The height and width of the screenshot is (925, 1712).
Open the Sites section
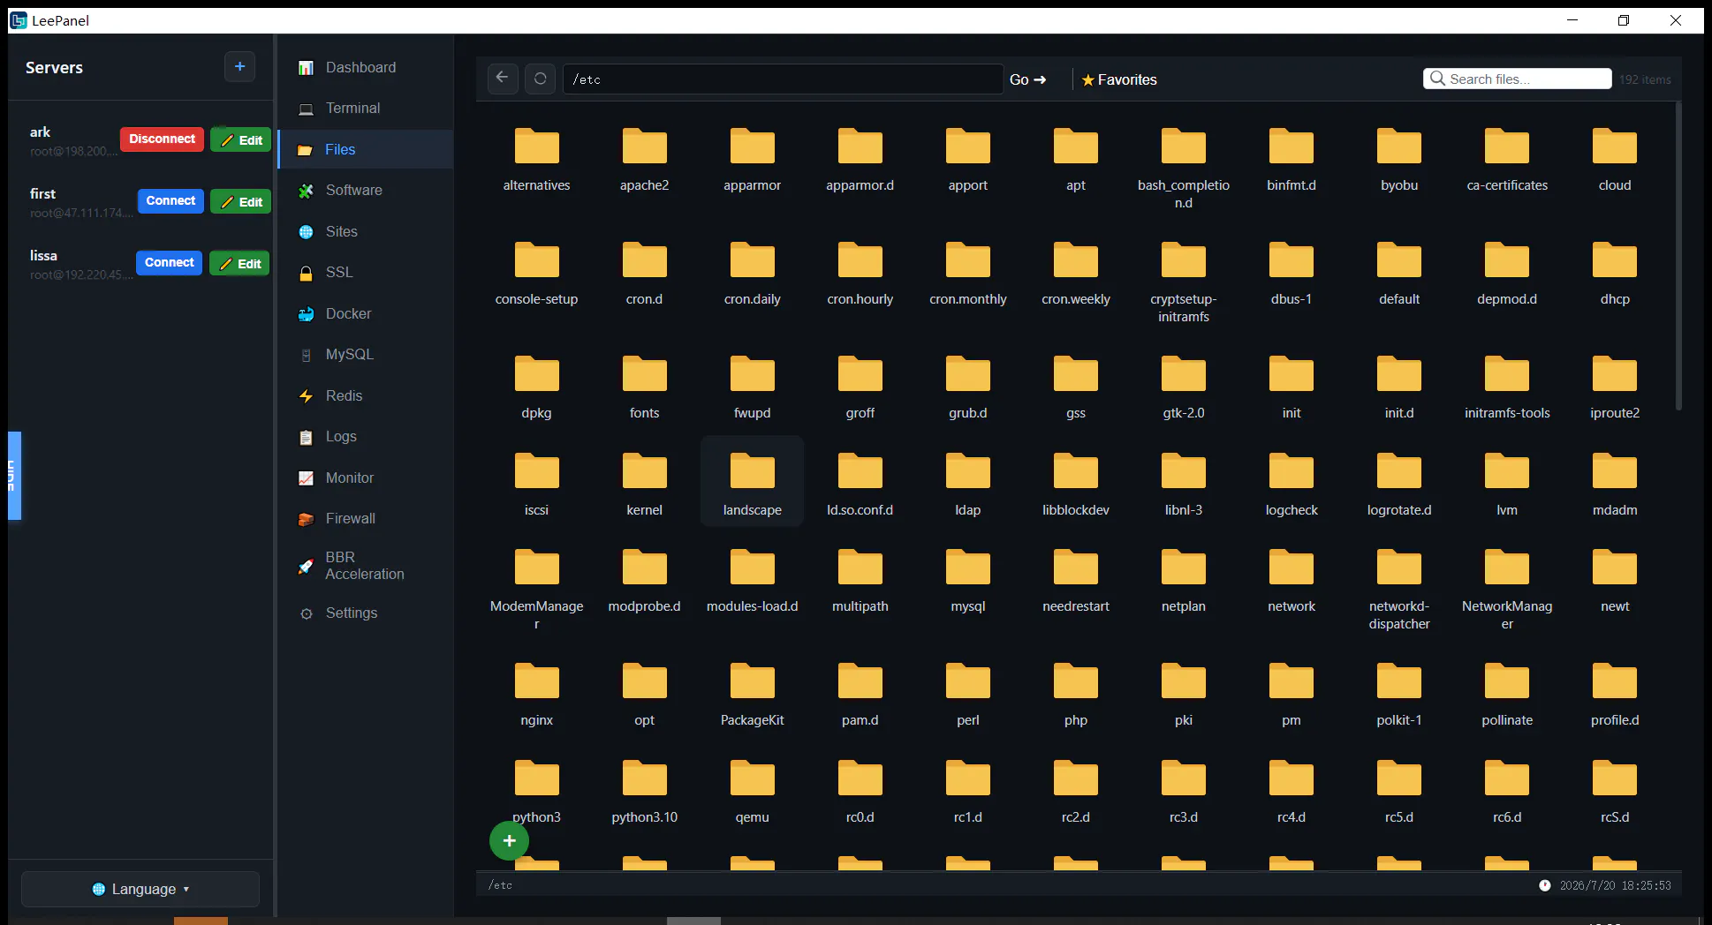[x=366, y=231]
